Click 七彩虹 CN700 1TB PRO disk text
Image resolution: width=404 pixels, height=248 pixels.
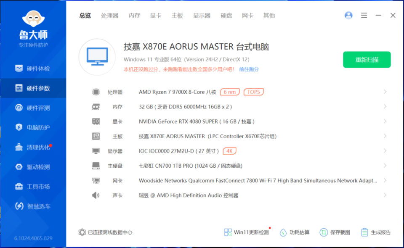click(190, 166)
